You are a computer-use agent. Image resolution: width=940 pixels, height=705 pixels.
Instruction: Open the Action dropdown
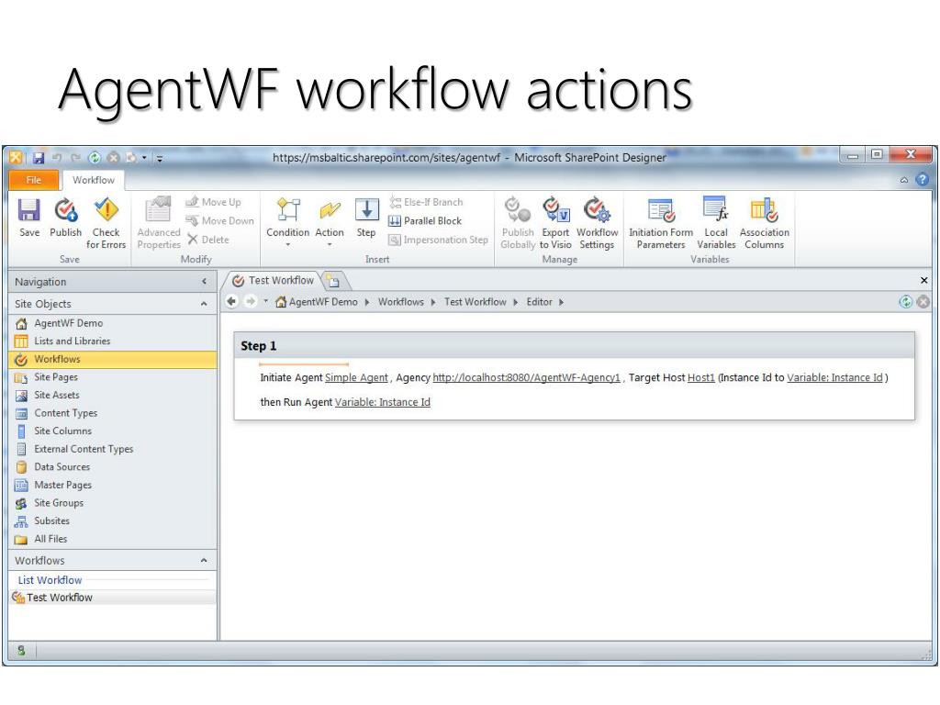330,222
